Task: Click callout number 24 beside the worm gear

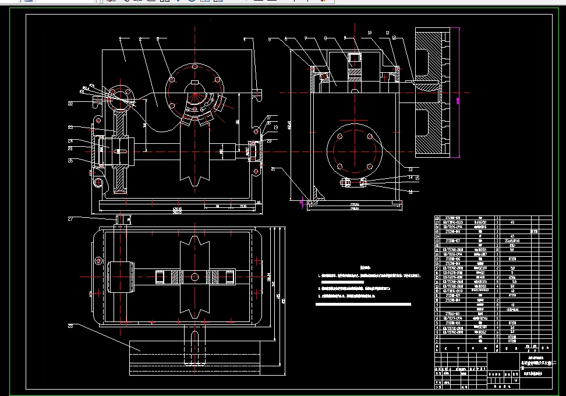Action: click(70, 141)
